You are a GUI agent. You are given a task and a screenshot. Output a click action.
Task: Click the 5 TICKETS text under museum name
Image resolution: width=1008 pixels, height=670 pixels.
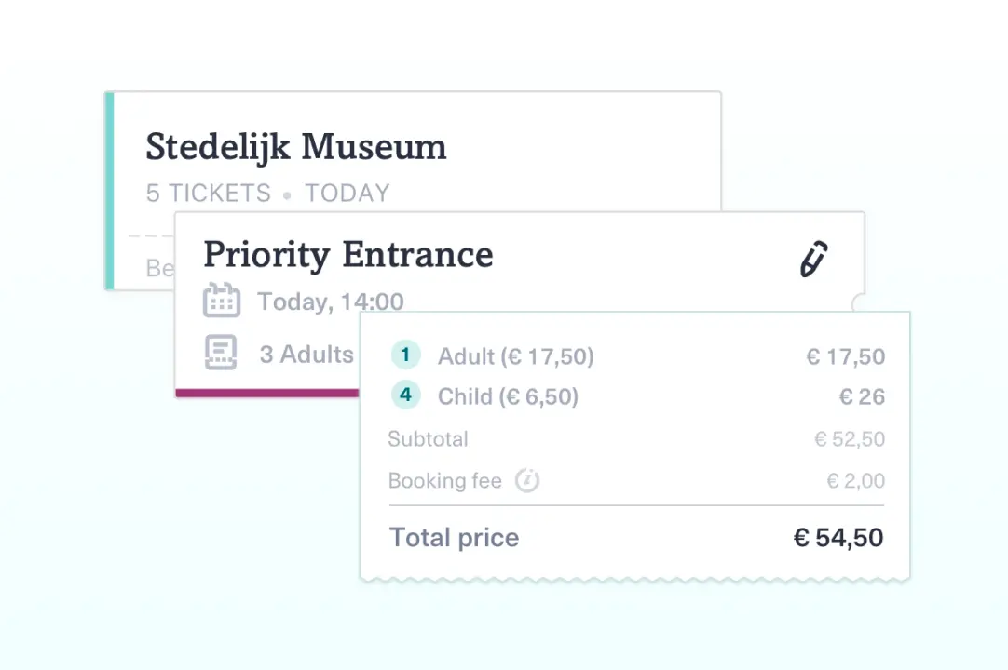pos(209,194)
